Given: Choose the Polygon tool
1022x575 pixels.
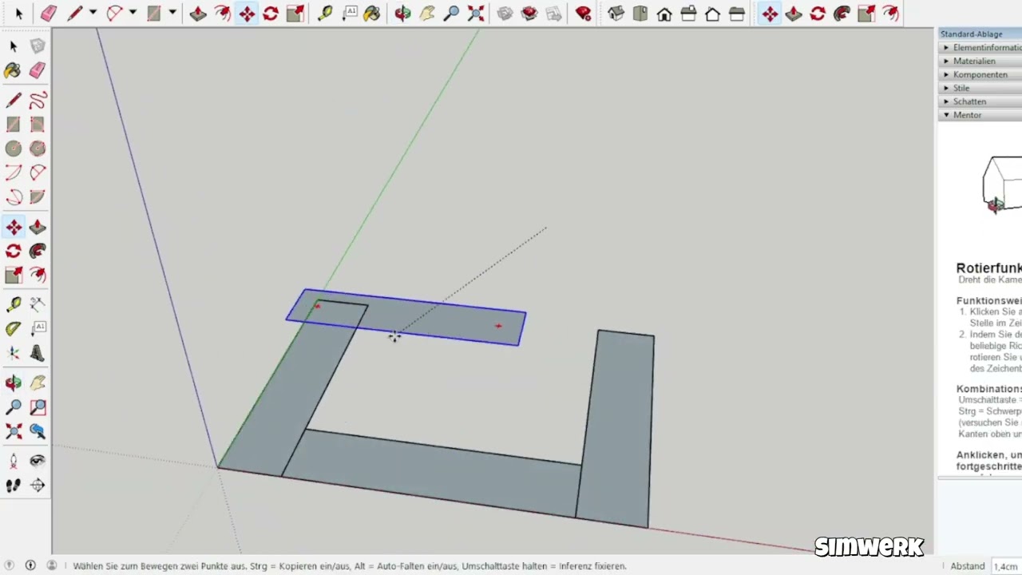Looking at the screenshot, I should click(38, 149).
